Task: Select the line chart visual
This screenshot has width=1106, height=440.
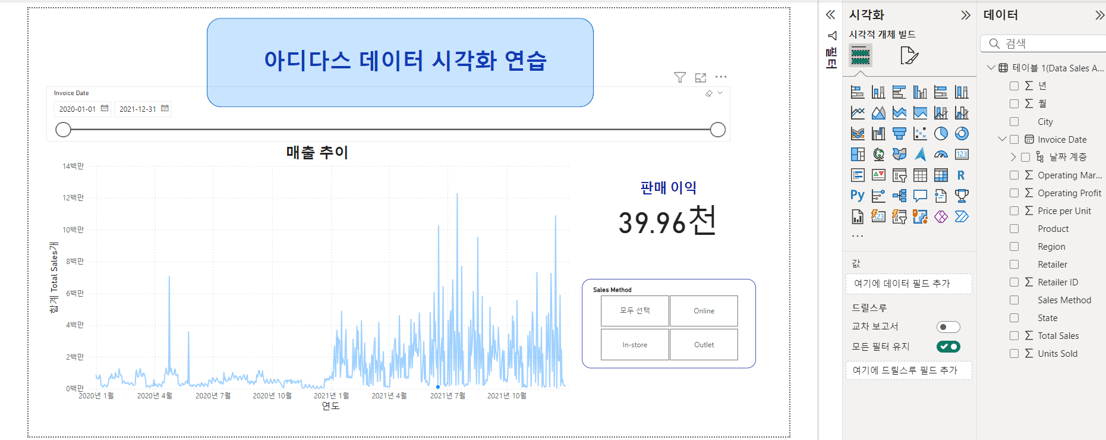Action: coord(858,113)
